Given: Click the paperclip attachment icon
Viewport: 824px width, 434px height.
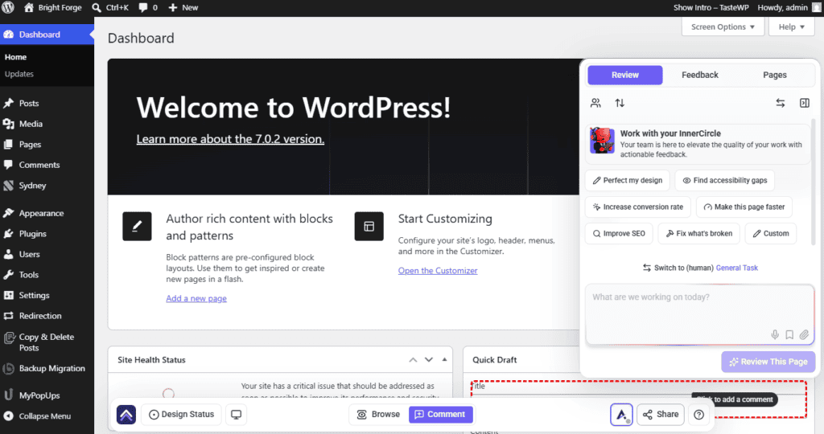Looking at the screenshot, I should coord(804,335).
